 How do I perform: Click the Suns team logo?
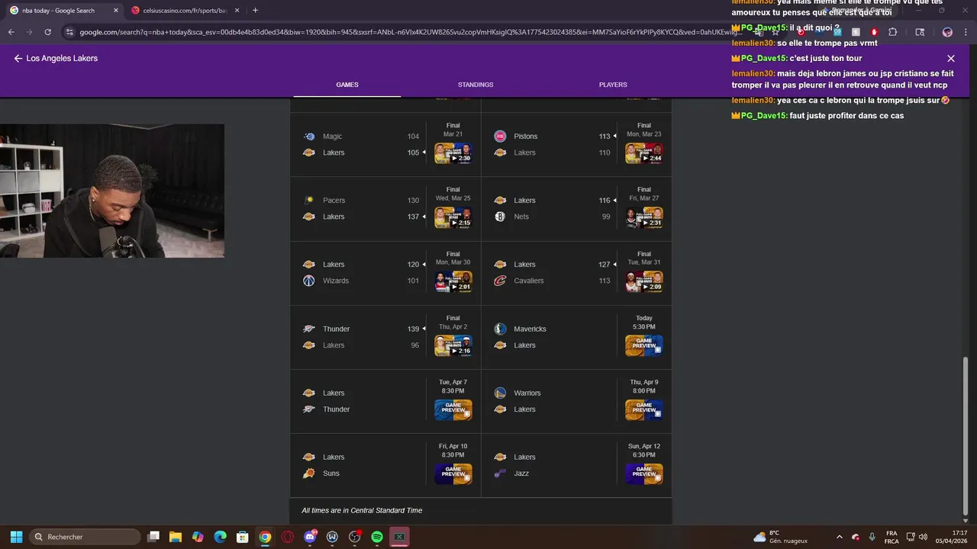(309, 474)
